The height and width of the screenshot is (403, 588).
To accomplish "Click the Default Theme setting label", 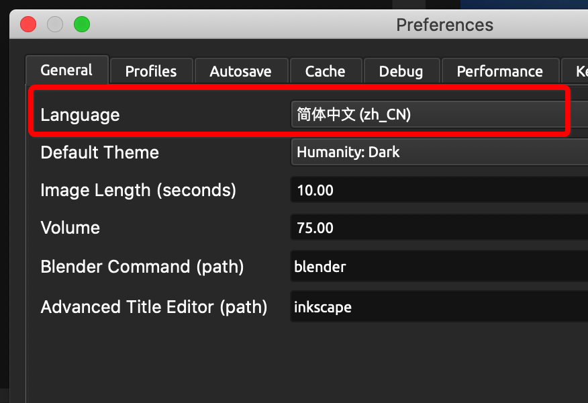I will tap(99, 152).
